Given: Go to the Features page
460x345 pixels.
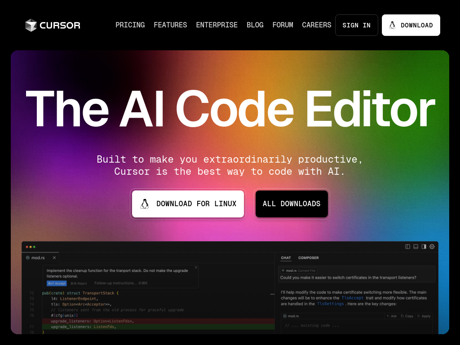Looking at the screenshot, I should pos(170,25).
